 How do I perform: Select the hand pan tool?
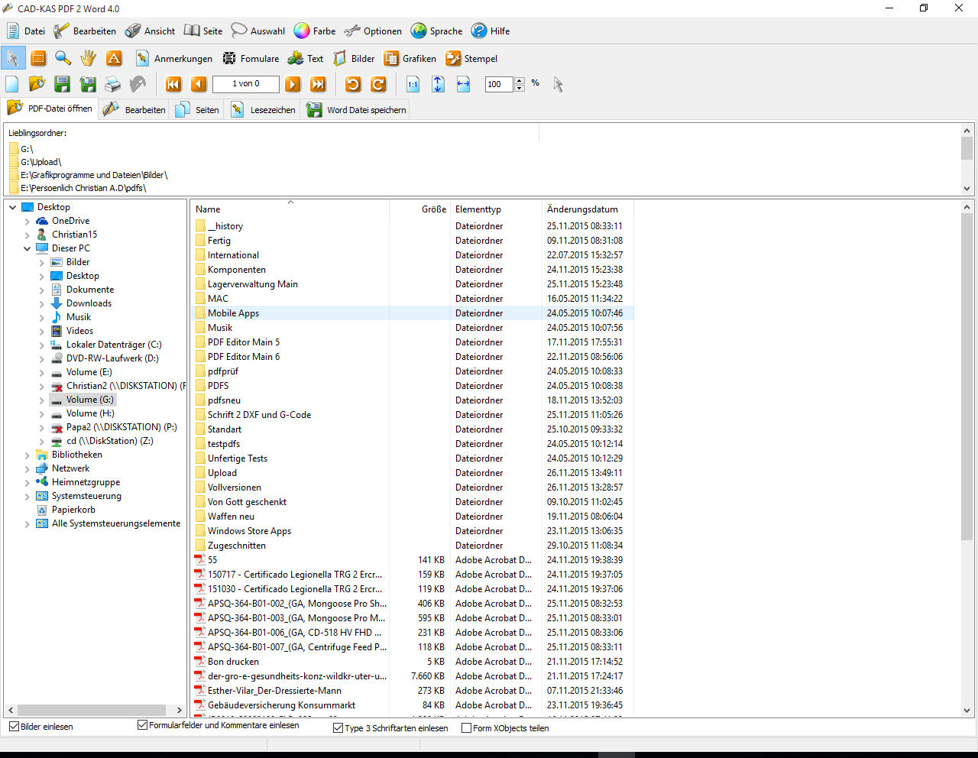(89, 58)
